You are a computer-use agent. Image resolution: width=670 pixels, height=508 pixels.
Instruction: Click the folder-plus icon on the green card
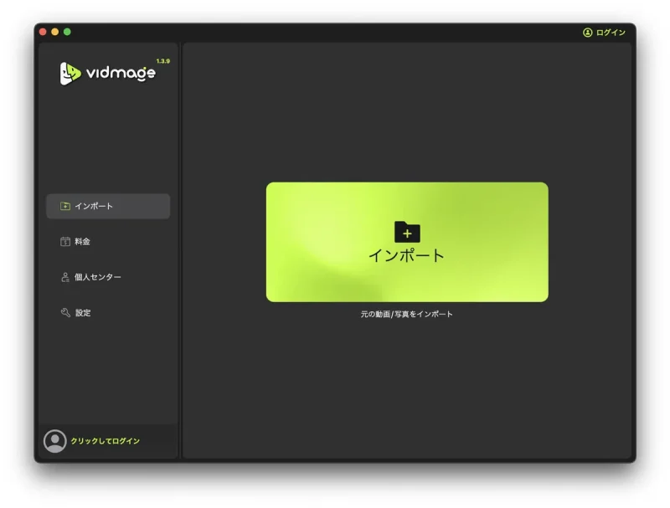[x=407, y=232]
